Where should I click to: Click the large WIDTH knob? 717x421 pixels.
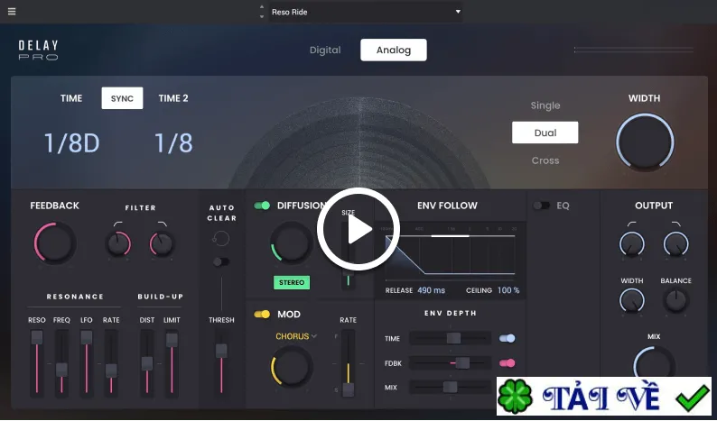click(645, 142)
